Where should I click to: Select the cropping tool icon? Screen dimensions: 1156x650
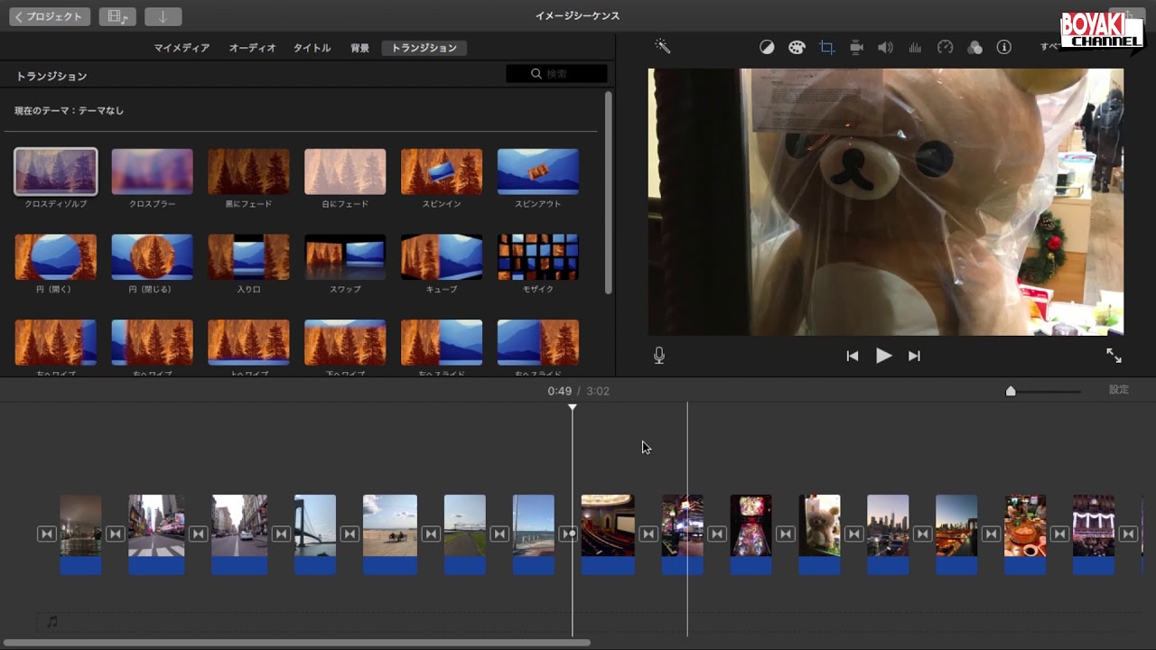pos(826,48)
